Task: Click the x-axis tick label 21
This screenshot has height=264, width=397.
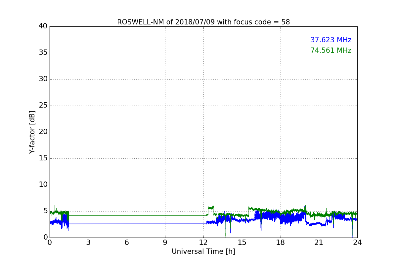Action: coord(319,243)
